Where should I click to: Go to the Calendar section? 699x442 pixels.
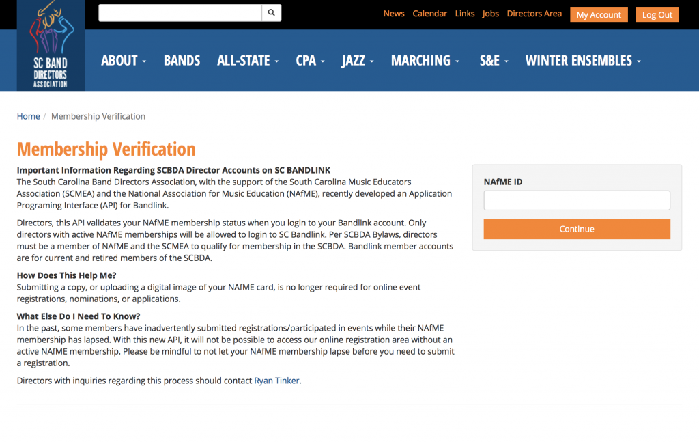(429, 12)
